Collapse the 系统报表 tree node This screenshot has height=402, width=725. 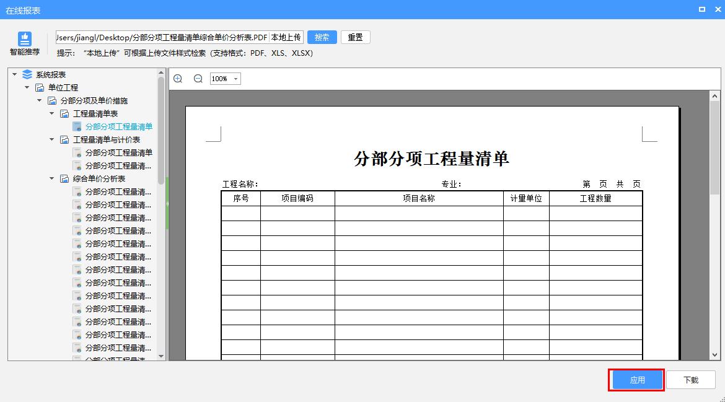pos(14,74)
